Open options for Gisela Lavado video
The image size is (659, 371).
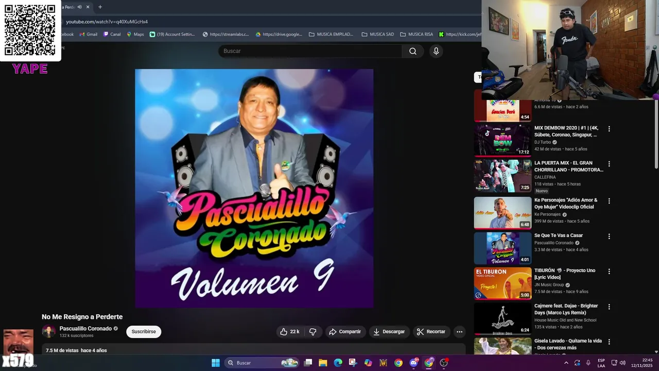[609, 342]
